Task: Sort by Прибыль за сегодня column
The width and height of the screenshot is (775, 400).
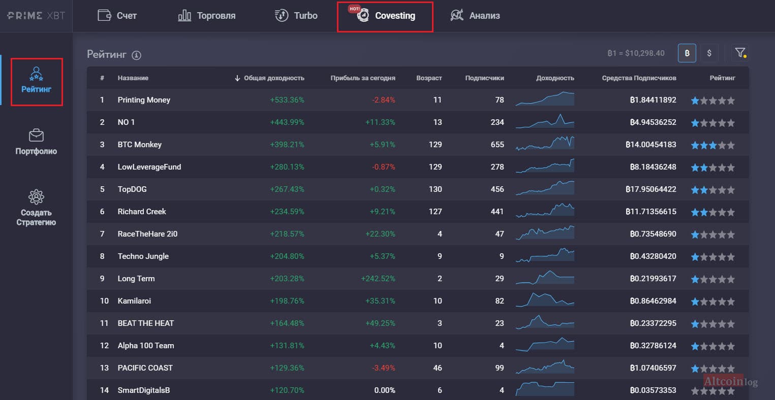Action: tap(363, 78)
